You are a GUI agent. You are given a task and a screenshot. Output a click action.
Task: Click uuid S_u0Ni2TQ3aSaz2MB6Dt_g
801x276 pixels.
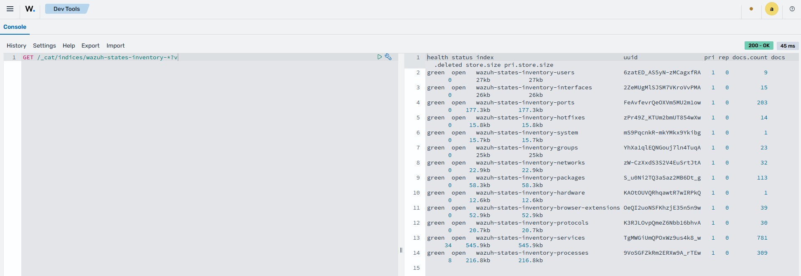[x=662, y=177]
